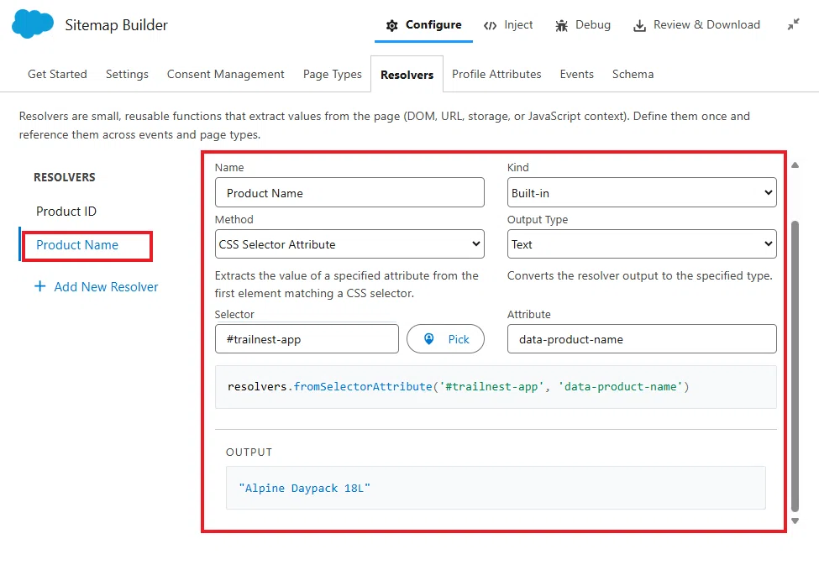Open the Schema tab

pos(633,74)
